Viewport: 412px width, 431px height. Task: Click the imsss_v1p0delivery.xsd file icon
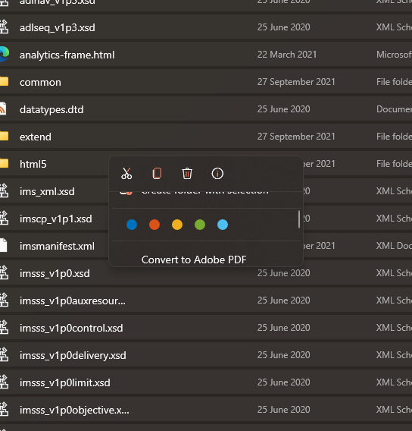pyautogui.click(x=4, y=354)
